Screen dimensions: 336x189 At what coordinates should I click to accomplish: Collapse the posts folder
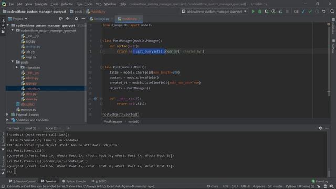[13, 62]
